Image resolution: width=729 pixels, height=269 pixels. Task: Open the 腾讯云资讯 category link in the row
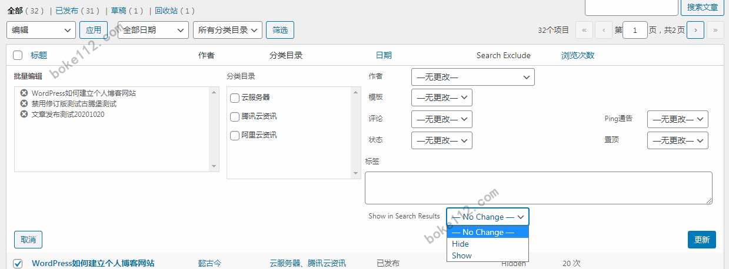tap(326, 263)
